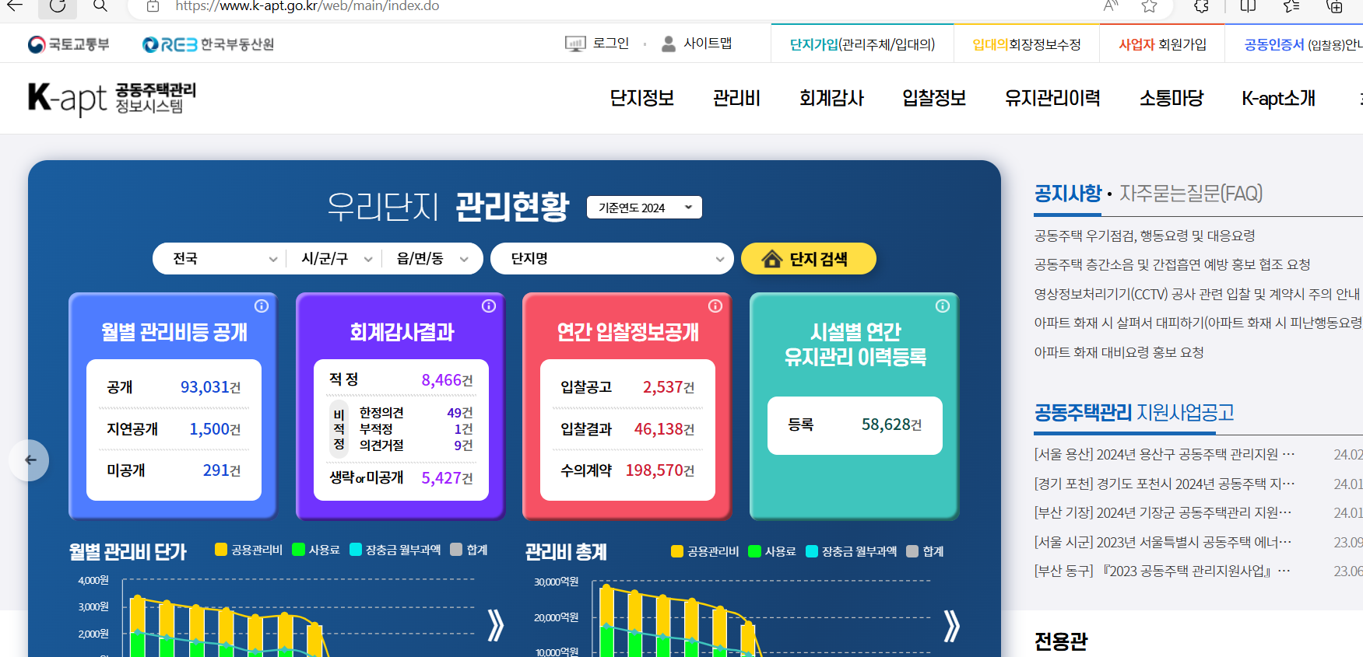The height and width of the screenshot is (657, 1363).
Task: Click 58,628건 등록 count value
Action: [x=891, y=425]
